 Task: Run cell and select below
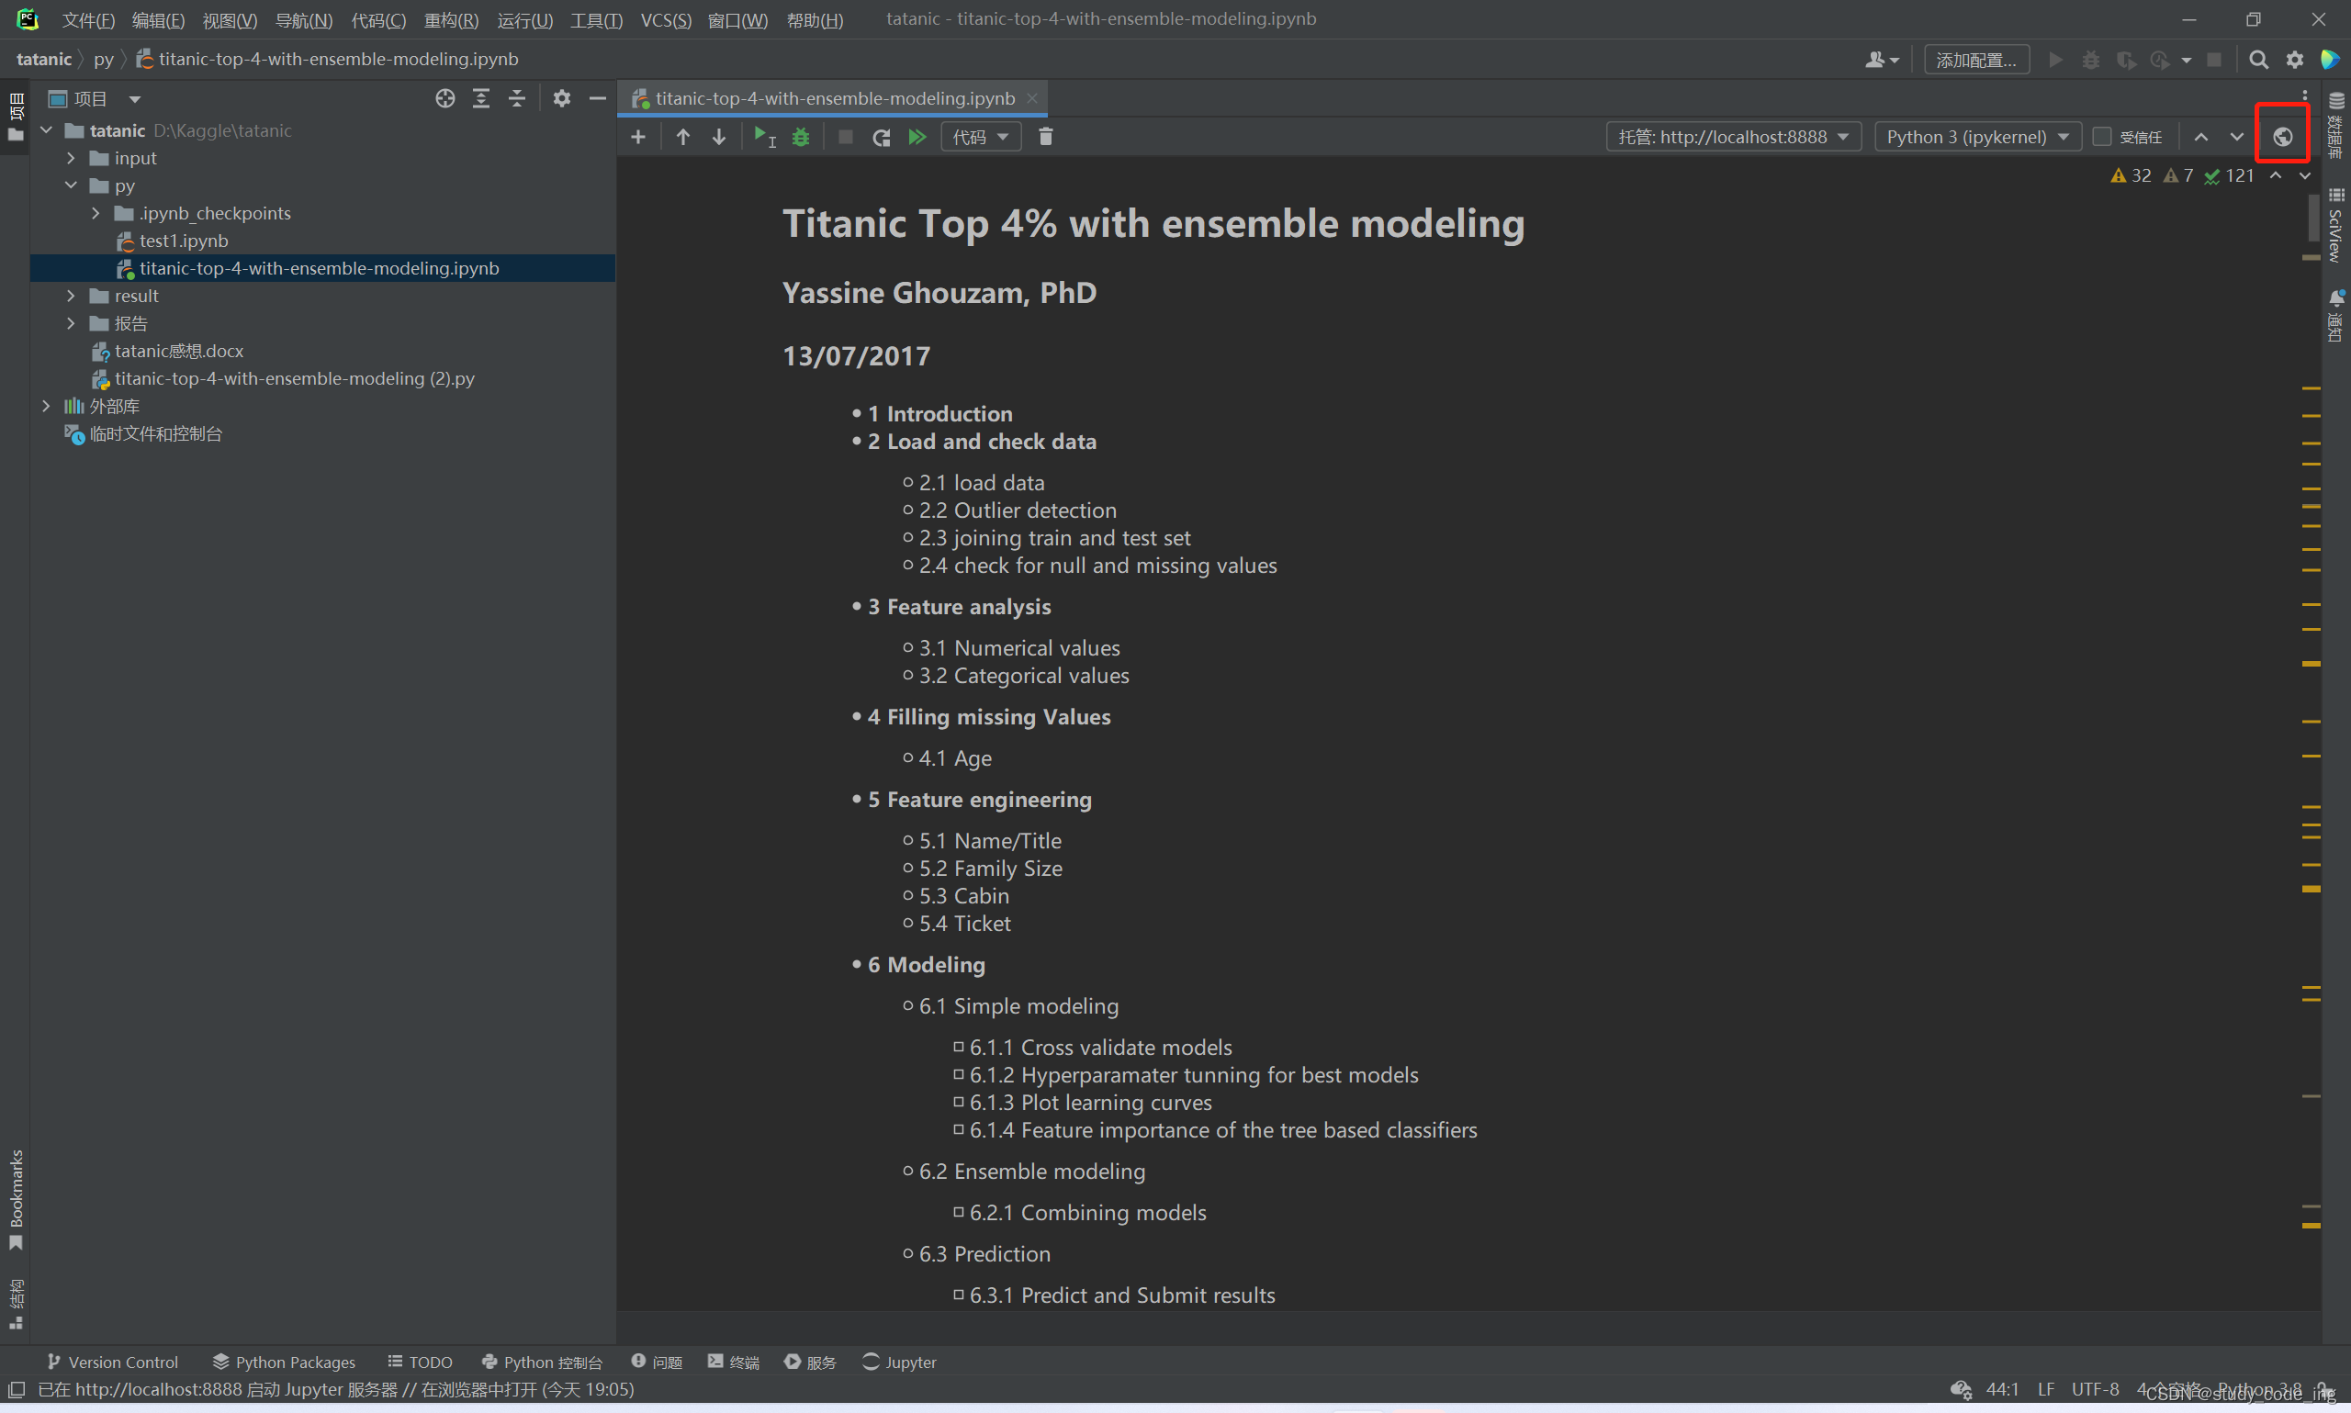[764, 137]
